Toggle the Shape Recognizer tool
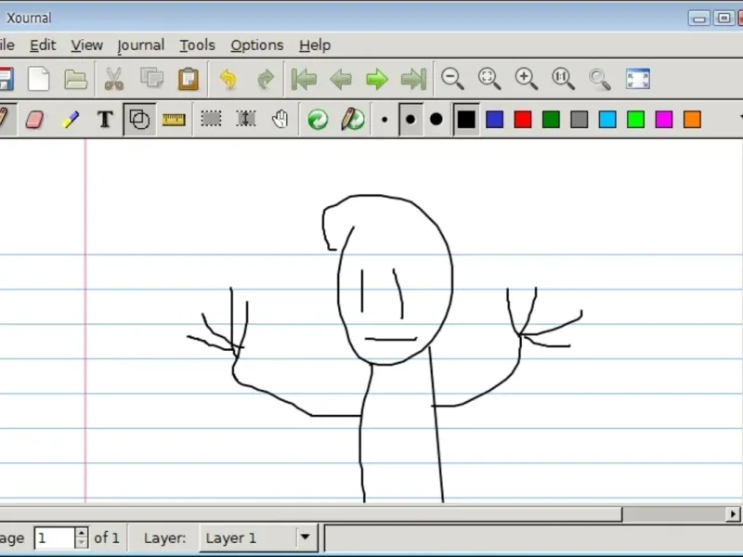Viewport: 743px width, 557px height. click(x=139, y=120)
